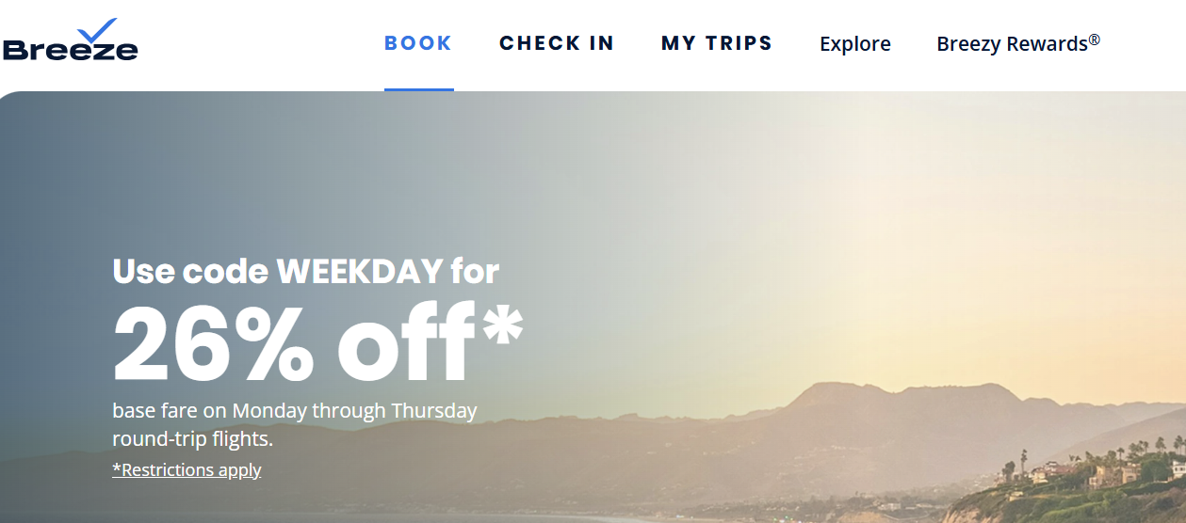Follow the *Restrictions apply link
The image size is (1186, 523).
[x=187, y=469]
